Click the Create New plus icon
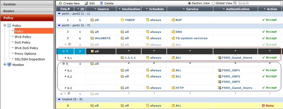This screenshot has height=109, width=283. (60, 3)
